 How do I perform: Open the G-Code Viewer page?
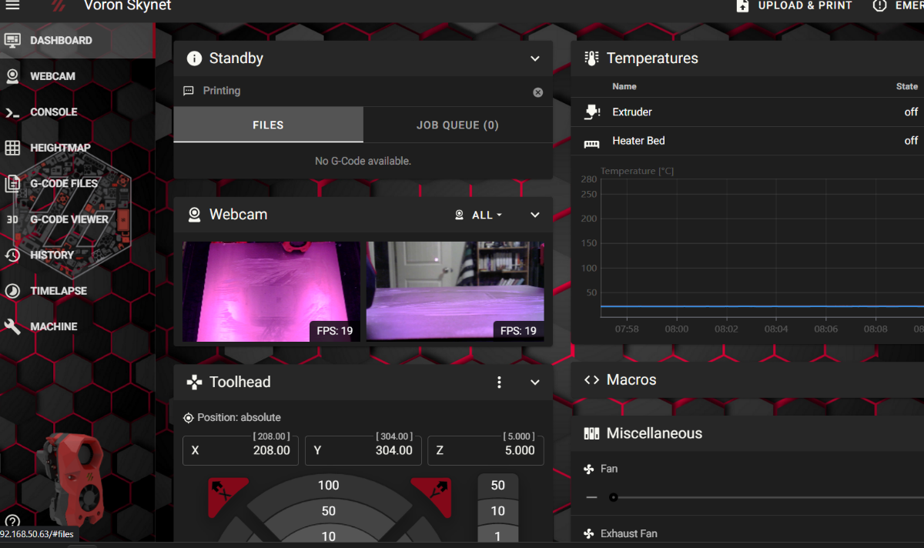point(77,219)
